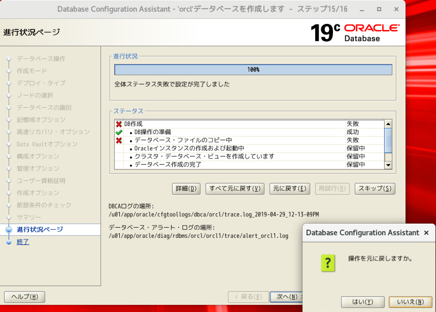Click the question mark icon in the dialog
The height and width of the screenshot is (312, 436).
pos(328,263)
